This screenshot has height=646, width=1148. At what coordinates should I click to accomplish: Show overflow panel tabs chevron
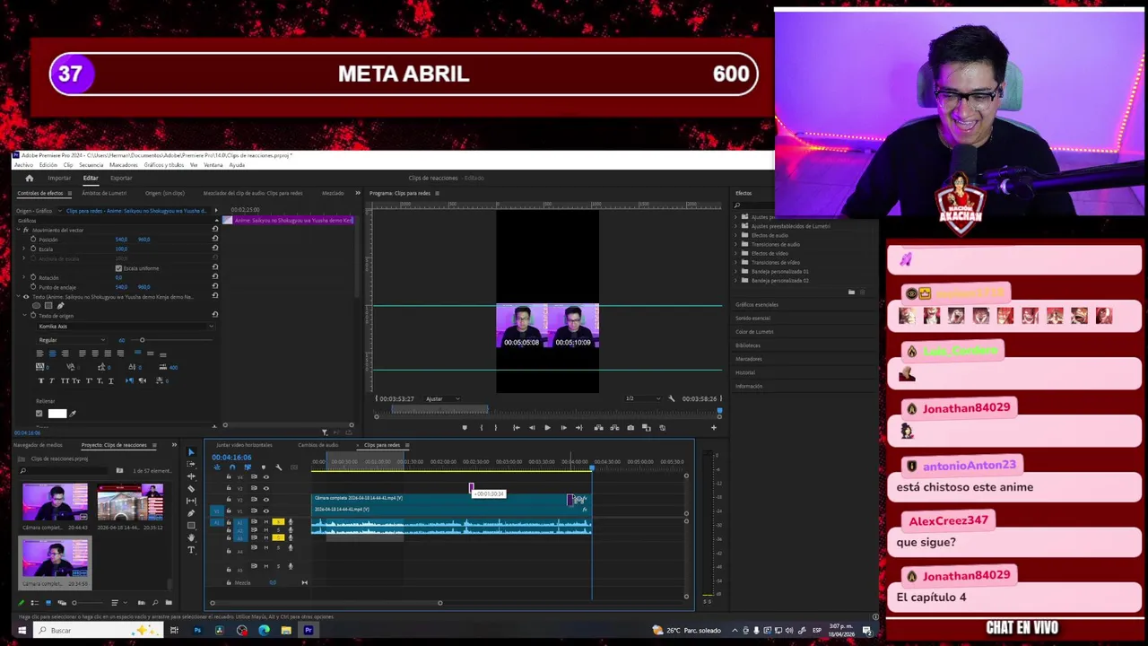[x=357, y=193]
